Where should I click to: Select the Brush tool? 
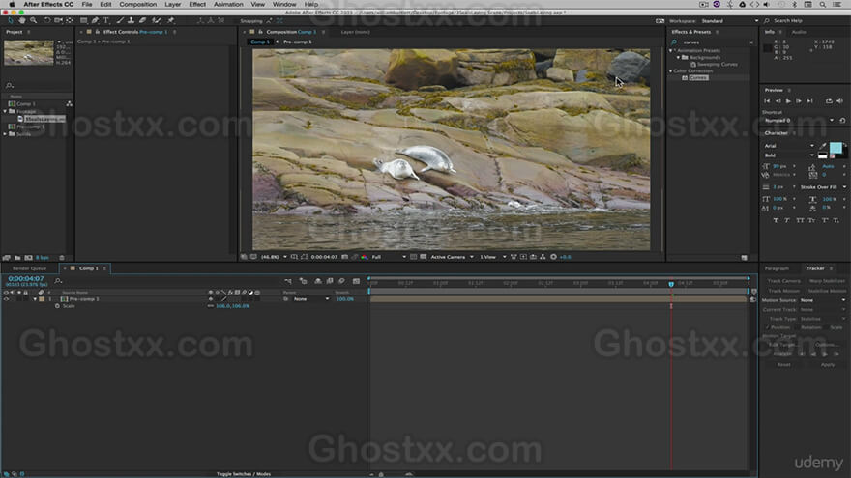pyautogui.click(x=120, y=20)
